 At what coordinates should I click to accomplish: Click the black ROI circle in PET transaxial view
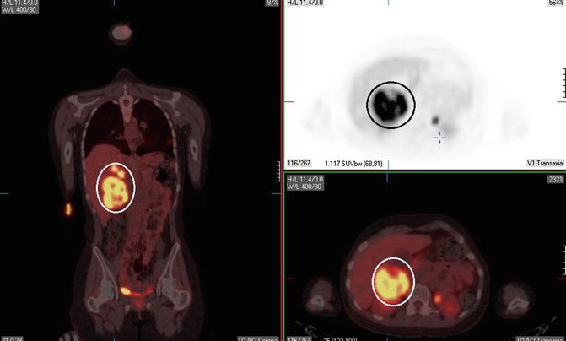point(391,105)
